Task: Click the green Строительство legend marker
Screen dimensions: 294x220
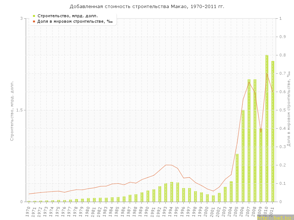Action: pyautogui.click(x=34, y=16)
